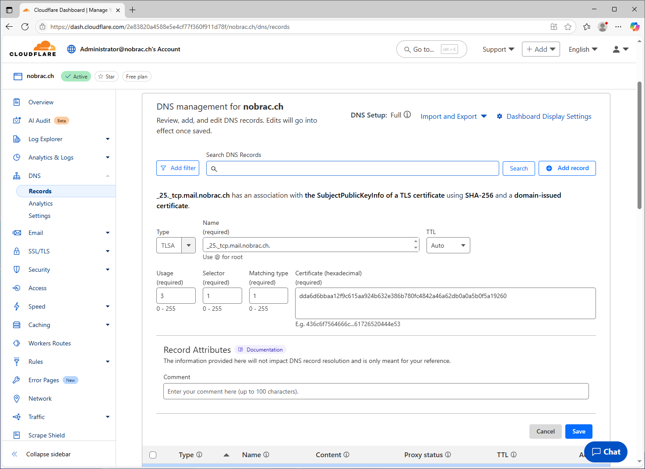
Task: Click the page vertical scrollbar
Action: [x=640, y=145]
